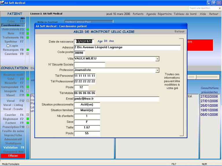222x166 pixels.
Task: Toggle the green indicator next to Antécédents
Action: [x=28, y=29]
